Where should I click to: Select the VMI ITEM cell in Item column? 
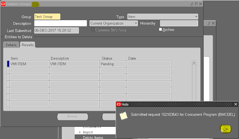pos(29,64)
